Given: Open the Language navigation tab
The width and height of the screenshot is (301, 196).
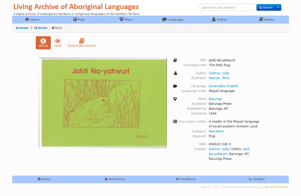Looking at the screenshot, I should pyautogui.click(x=173, y=19).
